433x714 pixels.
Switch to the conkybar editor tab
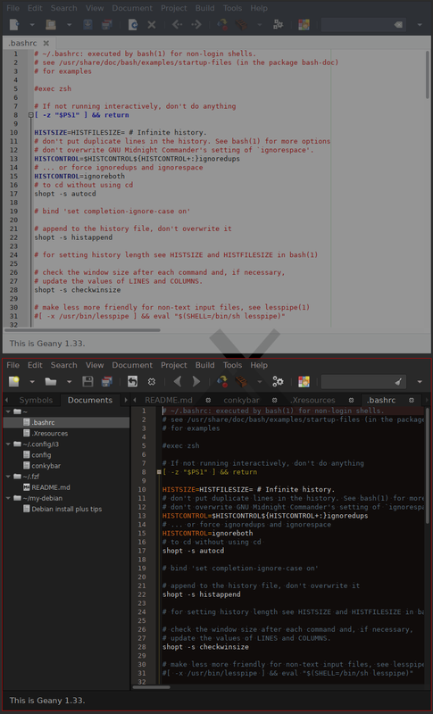pos(242,400)
